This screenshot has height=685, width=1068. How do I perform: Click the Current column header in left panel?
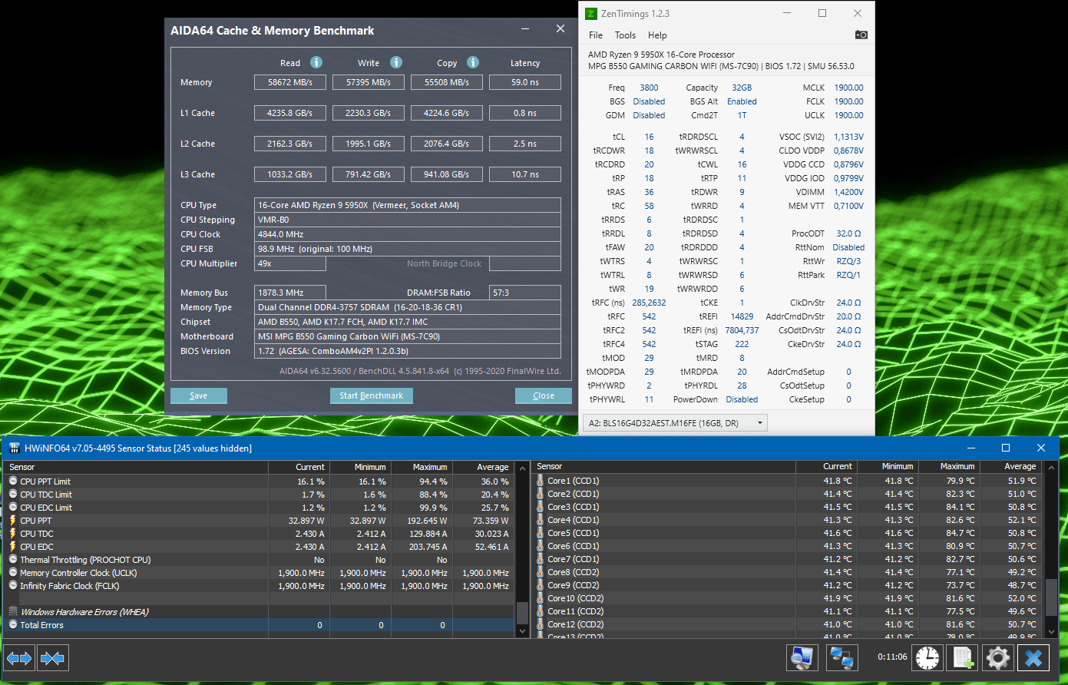click(x=299, y=467)
